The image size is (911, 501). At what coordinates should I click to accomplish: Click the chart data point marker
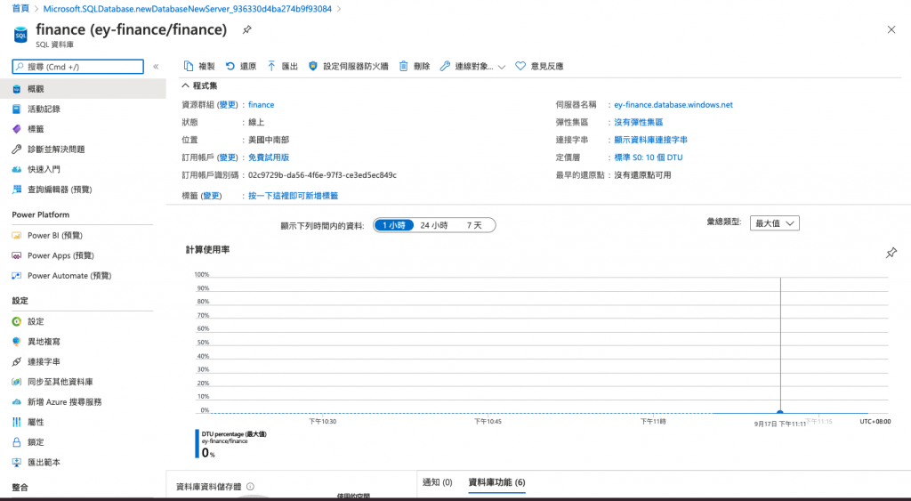pos(779,412)
